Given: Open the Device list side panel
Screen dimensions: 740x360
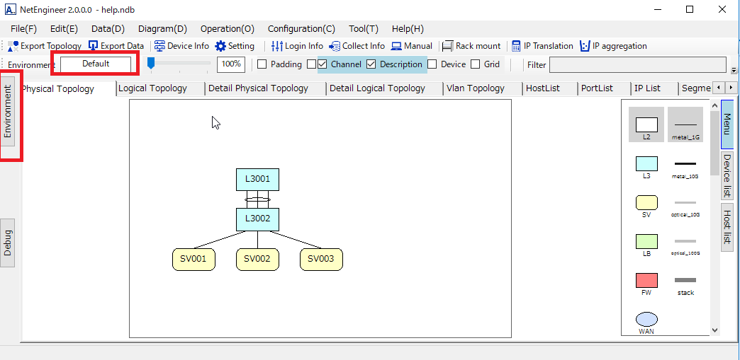Looking at the screenshot, I should pos(727,176).
